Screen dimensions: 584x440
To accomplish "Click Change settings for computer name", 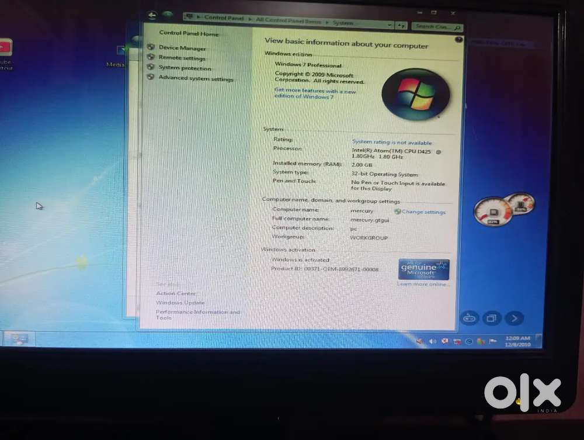I will [423, 212].
